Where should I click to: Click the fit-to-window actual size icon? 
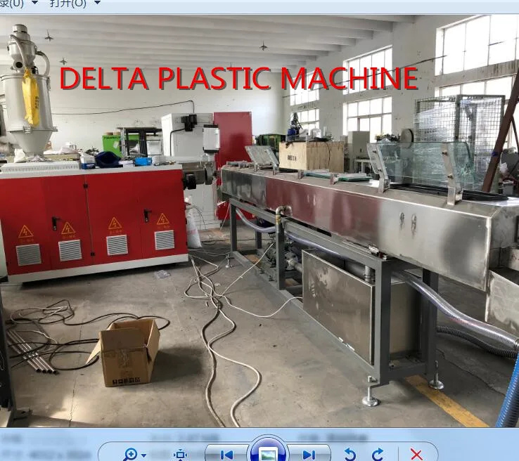[180, 455]
